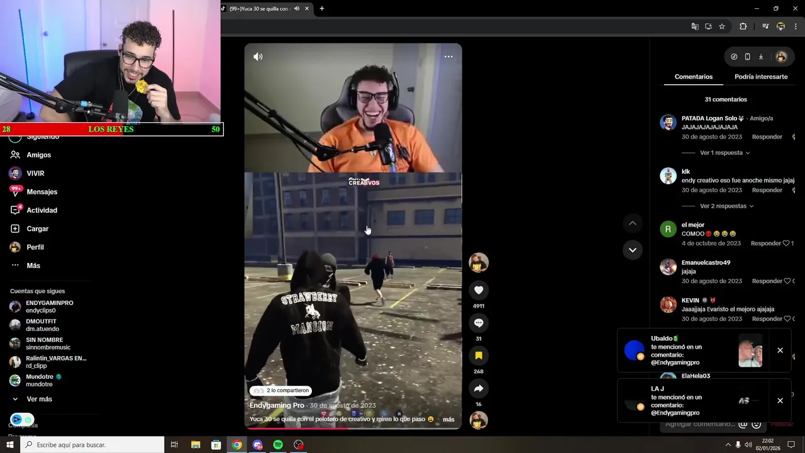Image resolution: width=805 pixels, height=453 pixels.
Task: Go to previous video with up arrow
Action: pos(633,223)
